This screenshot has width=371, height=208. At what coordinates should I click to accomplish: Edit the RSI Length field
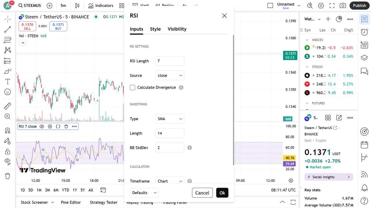click(170, 61)
